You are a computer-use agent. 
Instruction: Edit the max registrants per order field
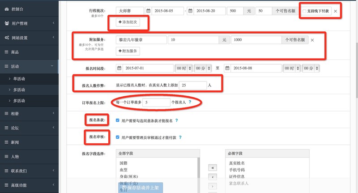pos(156,103)
